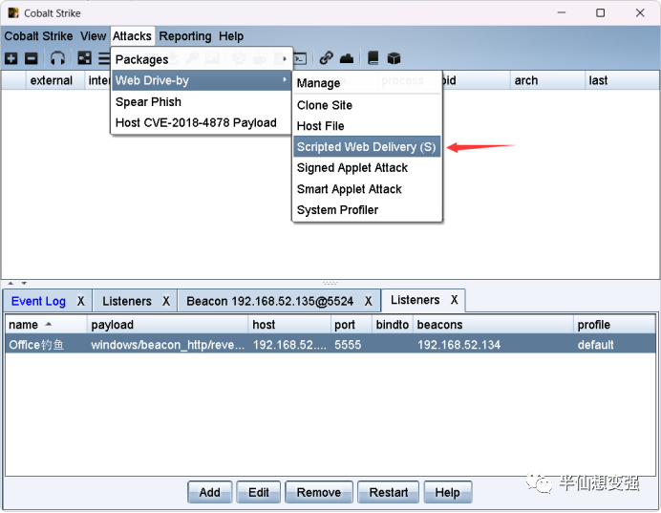Viewport: 661px width, 513px height.
Task: Sort listeners by payload column
Action: 168,325
